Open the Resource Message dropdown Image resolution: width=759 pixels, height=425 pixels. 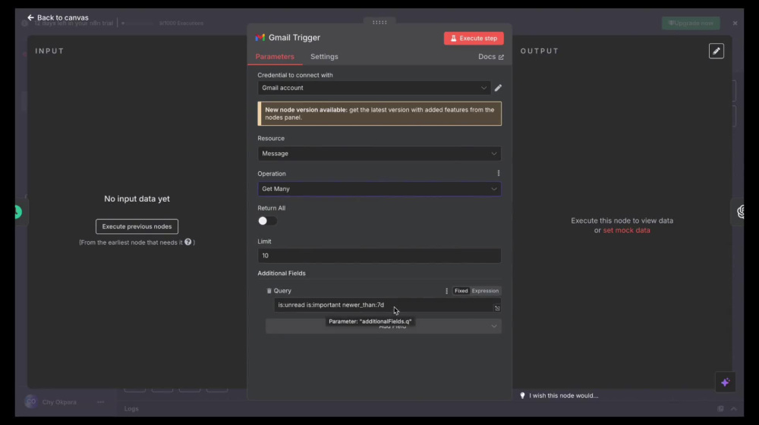[379, 154]
